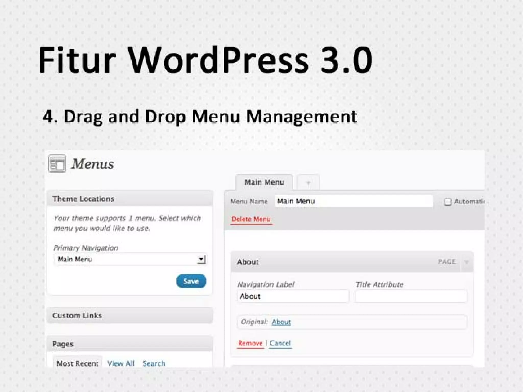523x392 pixels.
Task: Click the Primary Navigation label
Action: [x=86, y=248]
